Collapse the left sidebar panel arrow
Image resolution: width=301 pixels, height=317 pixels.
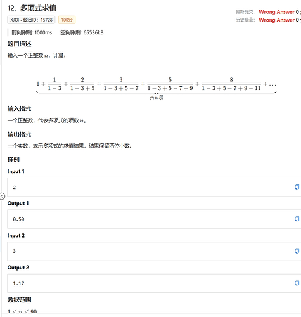click(2, 197)
